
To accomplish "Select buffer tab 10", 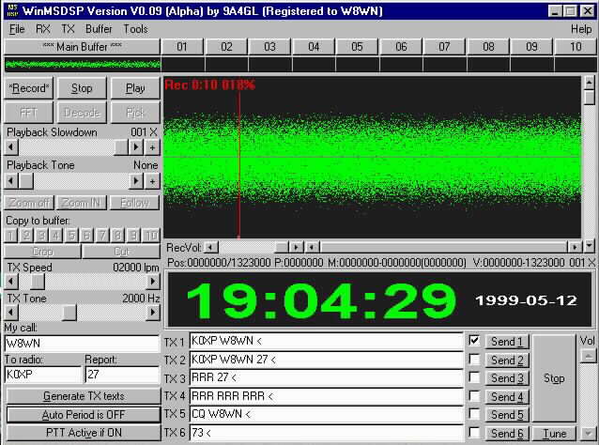I will pyautogui.click(x=576, y=47).
